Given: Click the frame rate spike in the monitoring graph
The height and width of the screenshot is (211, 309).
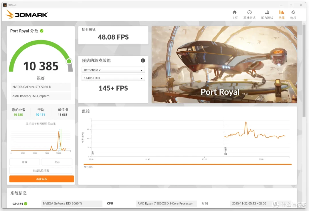Looking at the screenshot, I should click(x=246, y=123).
